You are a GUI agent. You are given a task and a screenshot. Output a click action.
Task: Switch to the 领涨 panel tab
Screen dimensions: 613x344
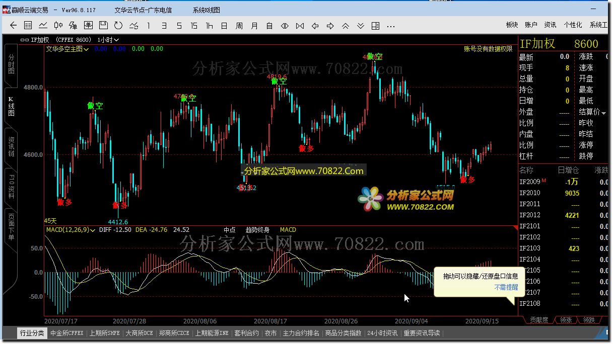click(566, 320)
